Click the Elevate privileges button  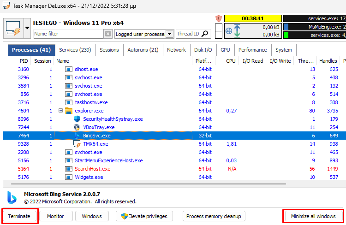coord(144,216)
